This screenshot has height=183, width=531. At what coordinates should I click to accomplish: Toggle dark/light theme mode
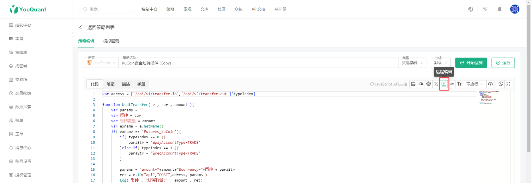pyautogui.click(x=485, y=9)
